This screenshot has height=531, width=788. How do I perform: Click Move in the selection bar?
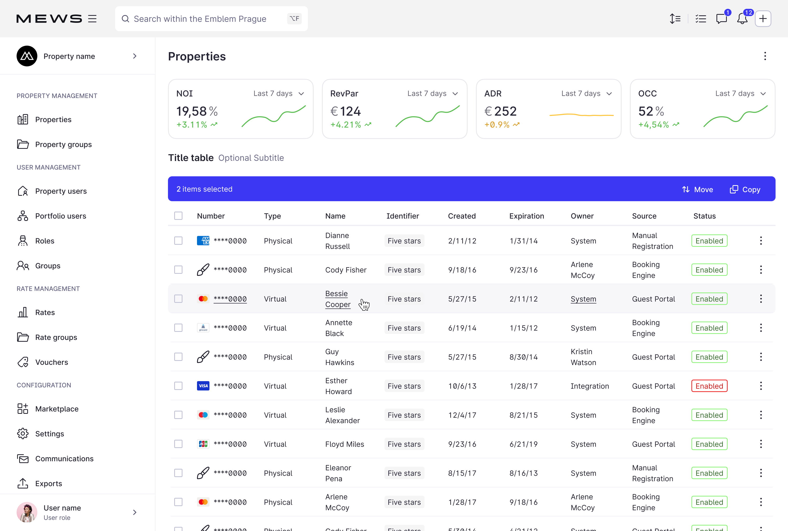pos(697,189)
